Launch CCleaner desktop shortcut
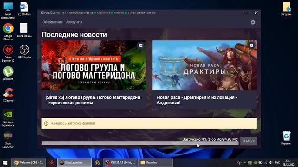This screenshot has width=298, height=167. 8,95
